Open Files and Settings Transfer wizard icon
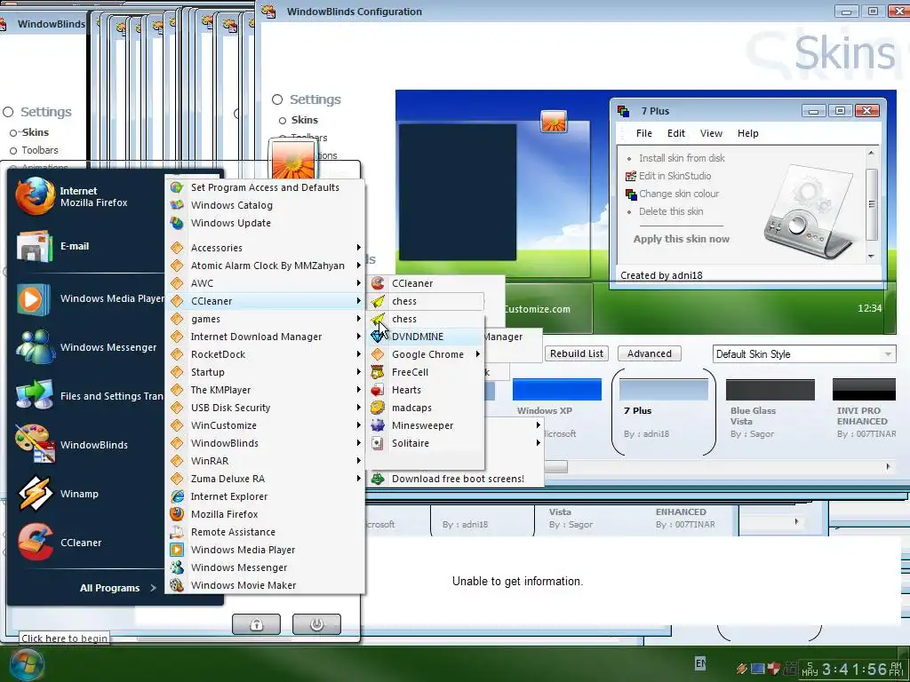910x682 pixels. click(35, 396)
